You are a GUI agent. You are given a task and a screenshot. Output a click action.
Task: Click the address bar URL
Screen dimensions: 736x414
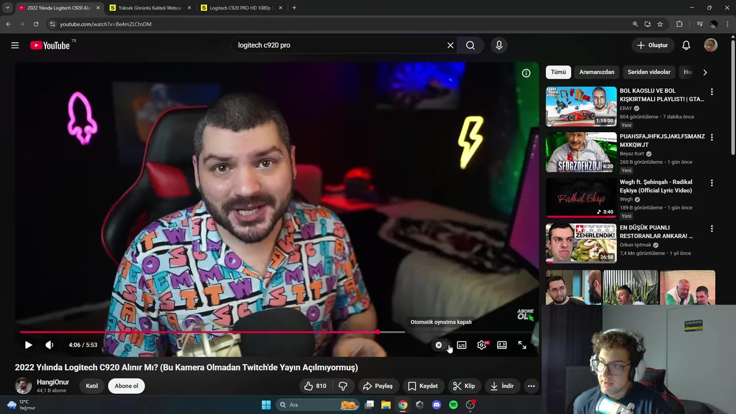106,24
